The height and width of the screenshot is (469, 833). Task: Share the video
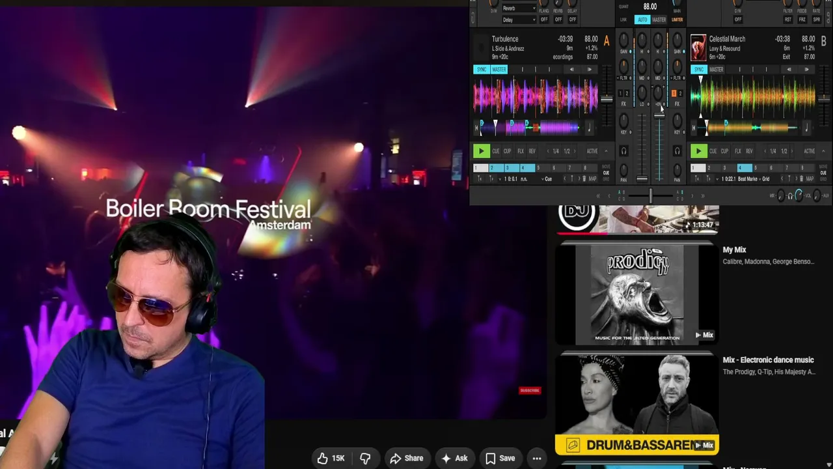point(407,458)
